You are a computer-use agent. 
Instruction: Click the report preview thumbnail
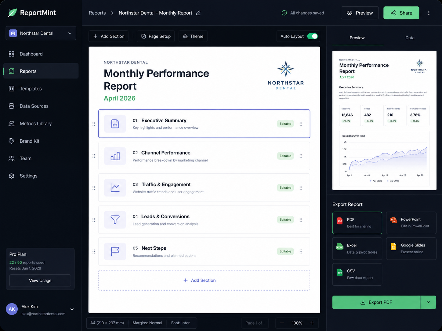[x=384, y=120]
